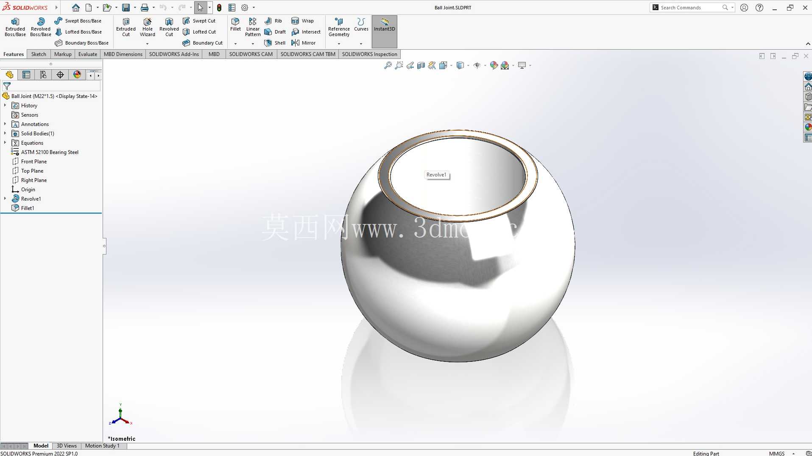This screenshot has height=456, width=812.
Task: Click the Rebuild traffic light button
Action: tap(219, 8)
